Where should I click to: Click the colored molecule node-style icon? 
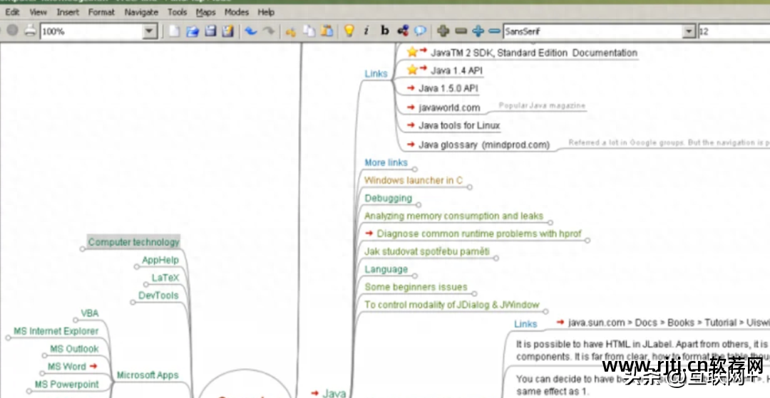pos(403,31)
